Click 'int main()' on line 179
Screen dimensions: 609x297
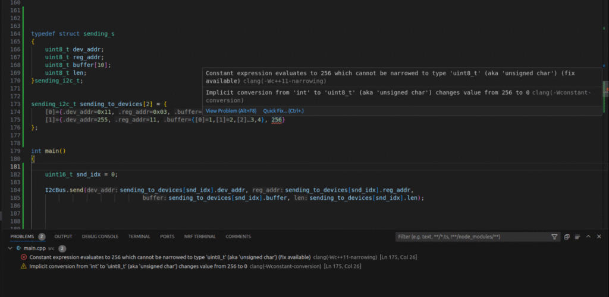[x=49, y=151]
